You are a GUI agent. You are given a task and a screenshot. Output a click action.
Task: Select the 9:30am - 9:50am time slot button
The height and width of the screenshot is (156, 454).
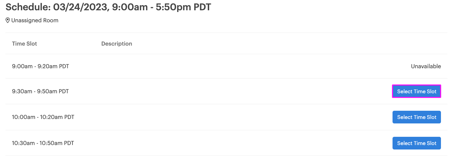tap(417, 91)
